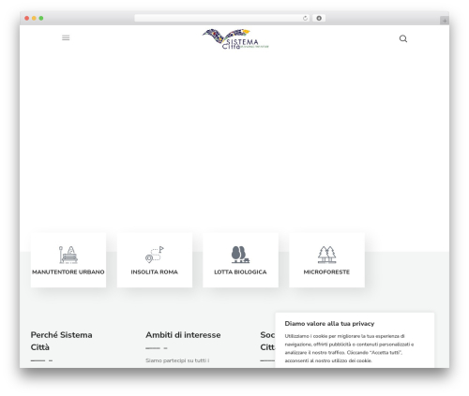Click 'Diamo valore alla tua privacy' title
Viewport: 469px width, 396px height.
pos(329,324)
